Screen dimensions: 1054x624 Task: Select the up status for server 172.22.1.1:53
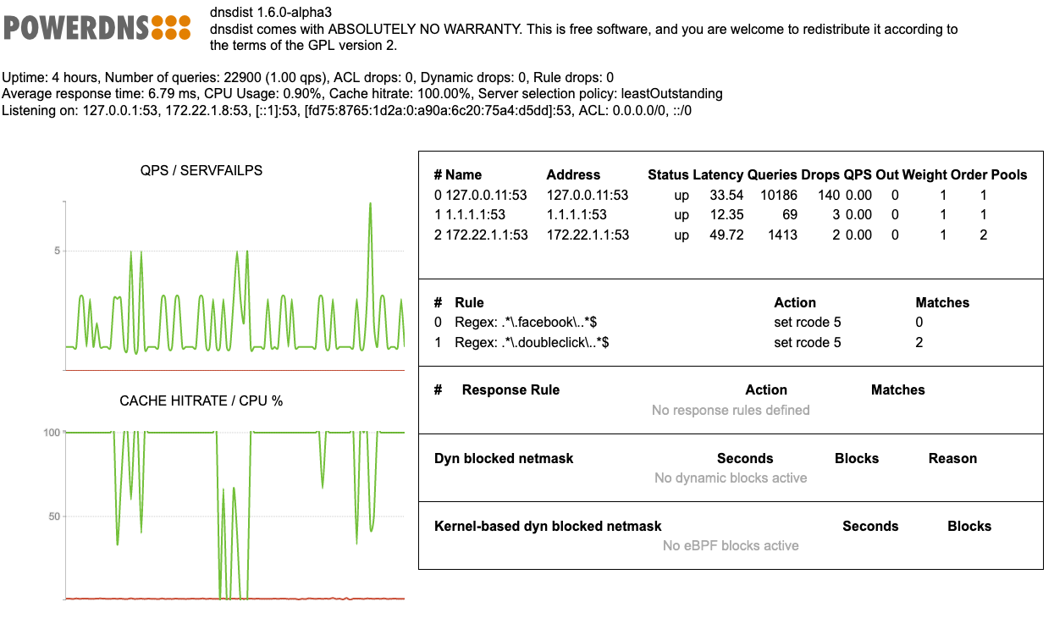tap(681, 235)
